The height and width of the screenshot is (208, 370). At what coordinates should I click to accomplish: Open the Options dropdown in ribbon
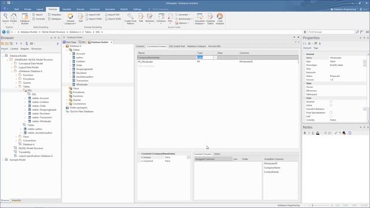click(x=182, y=23)
